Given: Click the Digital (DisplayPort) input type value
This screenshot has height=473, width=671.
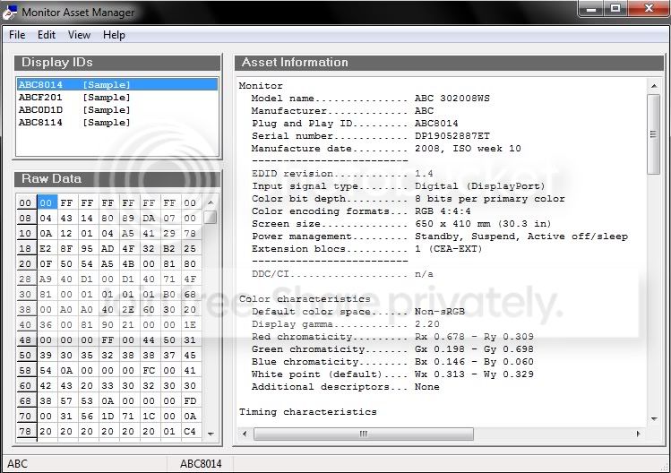Looking at the screenshot, I should click(479, 186).
